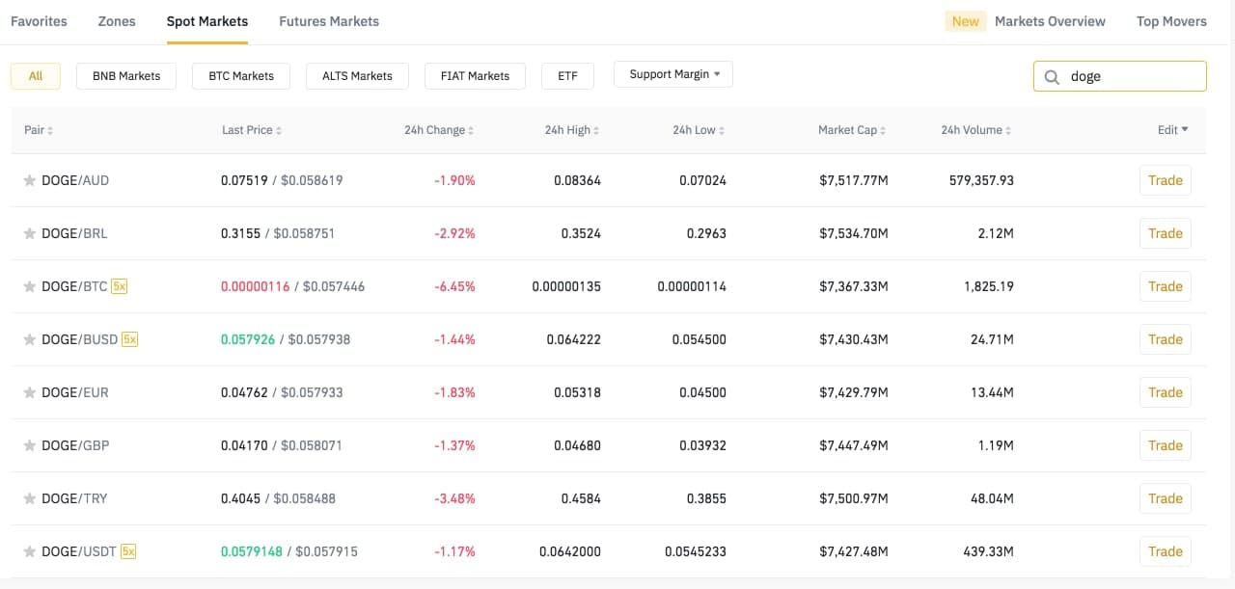Click the -3.48% change value
This screenshot has width=1235, height=589.
pyautogui.click(x=454, y=498)
